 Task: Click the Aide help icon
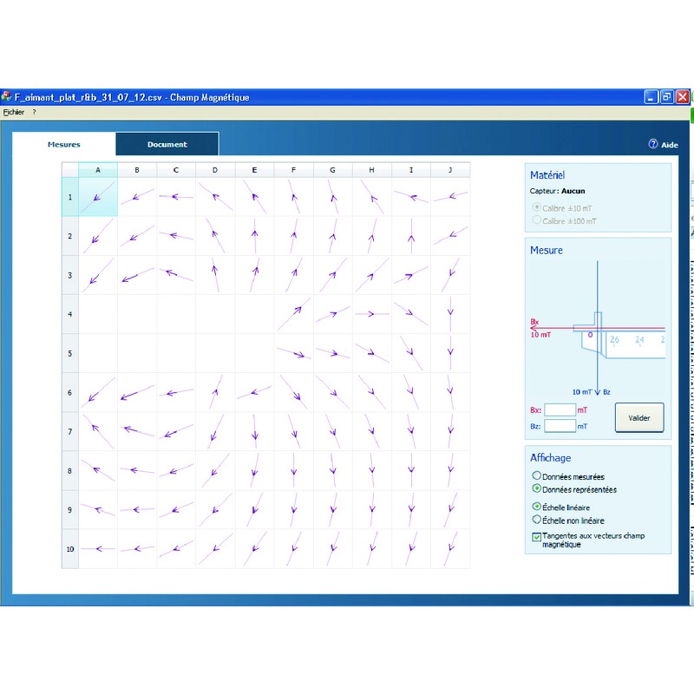coord(653,145)
